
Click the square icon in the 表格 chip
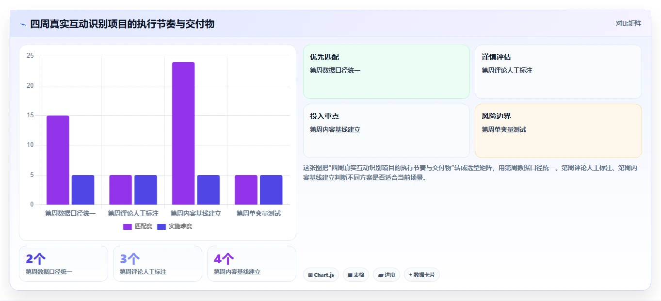tap(350, 275)
